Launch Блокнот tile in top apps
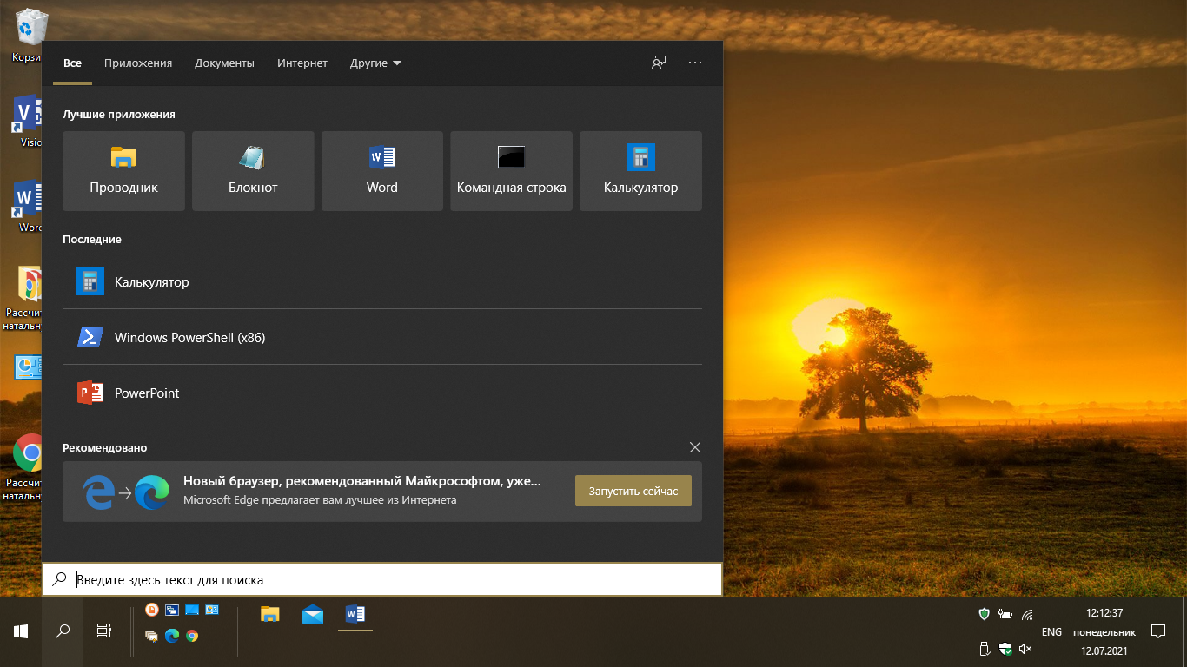 tap(253, 171)
